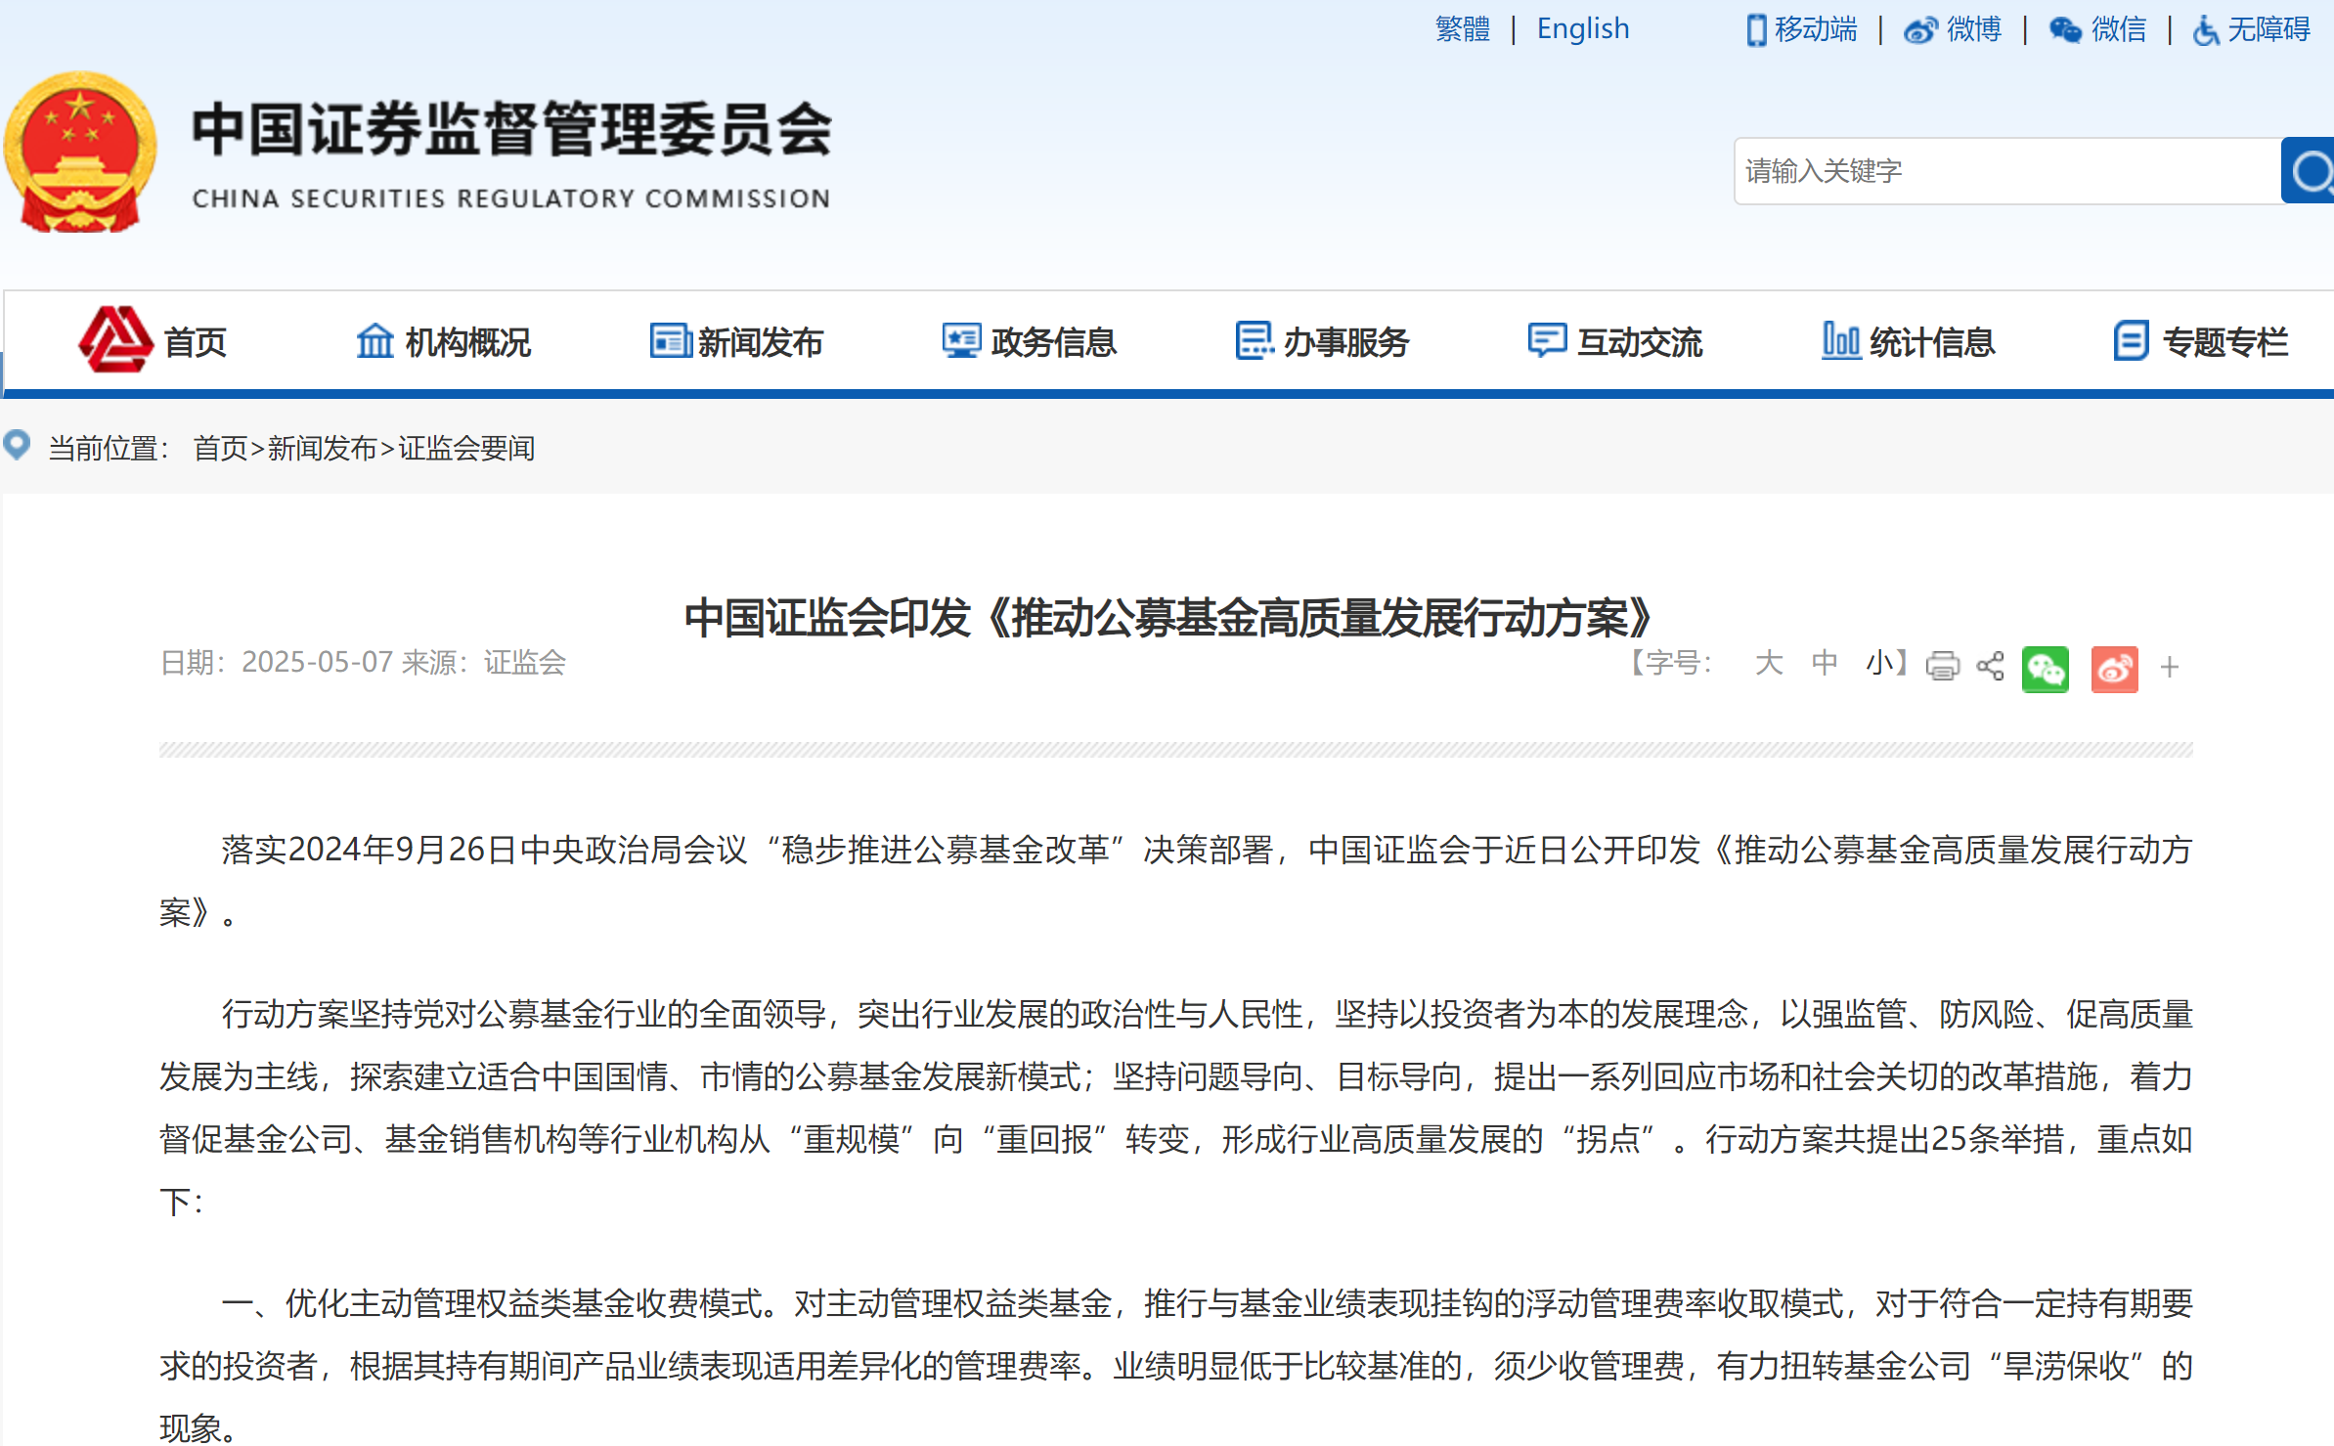Click the bar chart icon beside 统计信息
Screen dimensions: 2334x1446
[1841, 341]
